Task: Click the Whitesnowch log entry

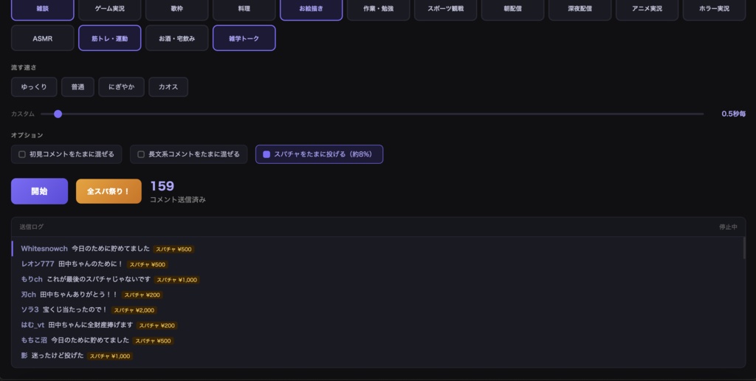Action: (85, 249)
